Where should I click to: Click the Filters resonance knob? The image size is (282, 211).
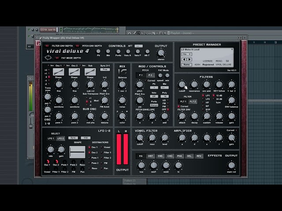pos(194,84)
